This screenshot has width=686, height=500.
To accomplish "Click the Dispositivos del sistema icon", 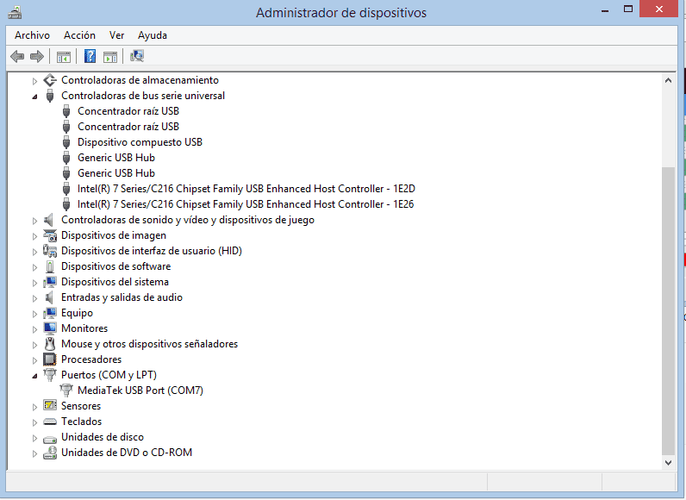I will coord(50,282).
